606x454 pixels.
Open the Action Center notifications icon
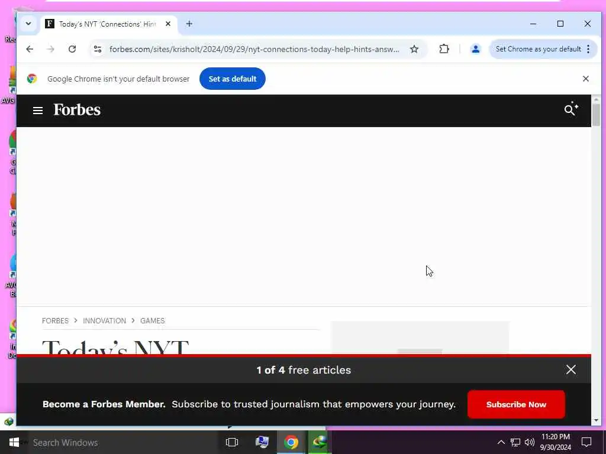586,442
